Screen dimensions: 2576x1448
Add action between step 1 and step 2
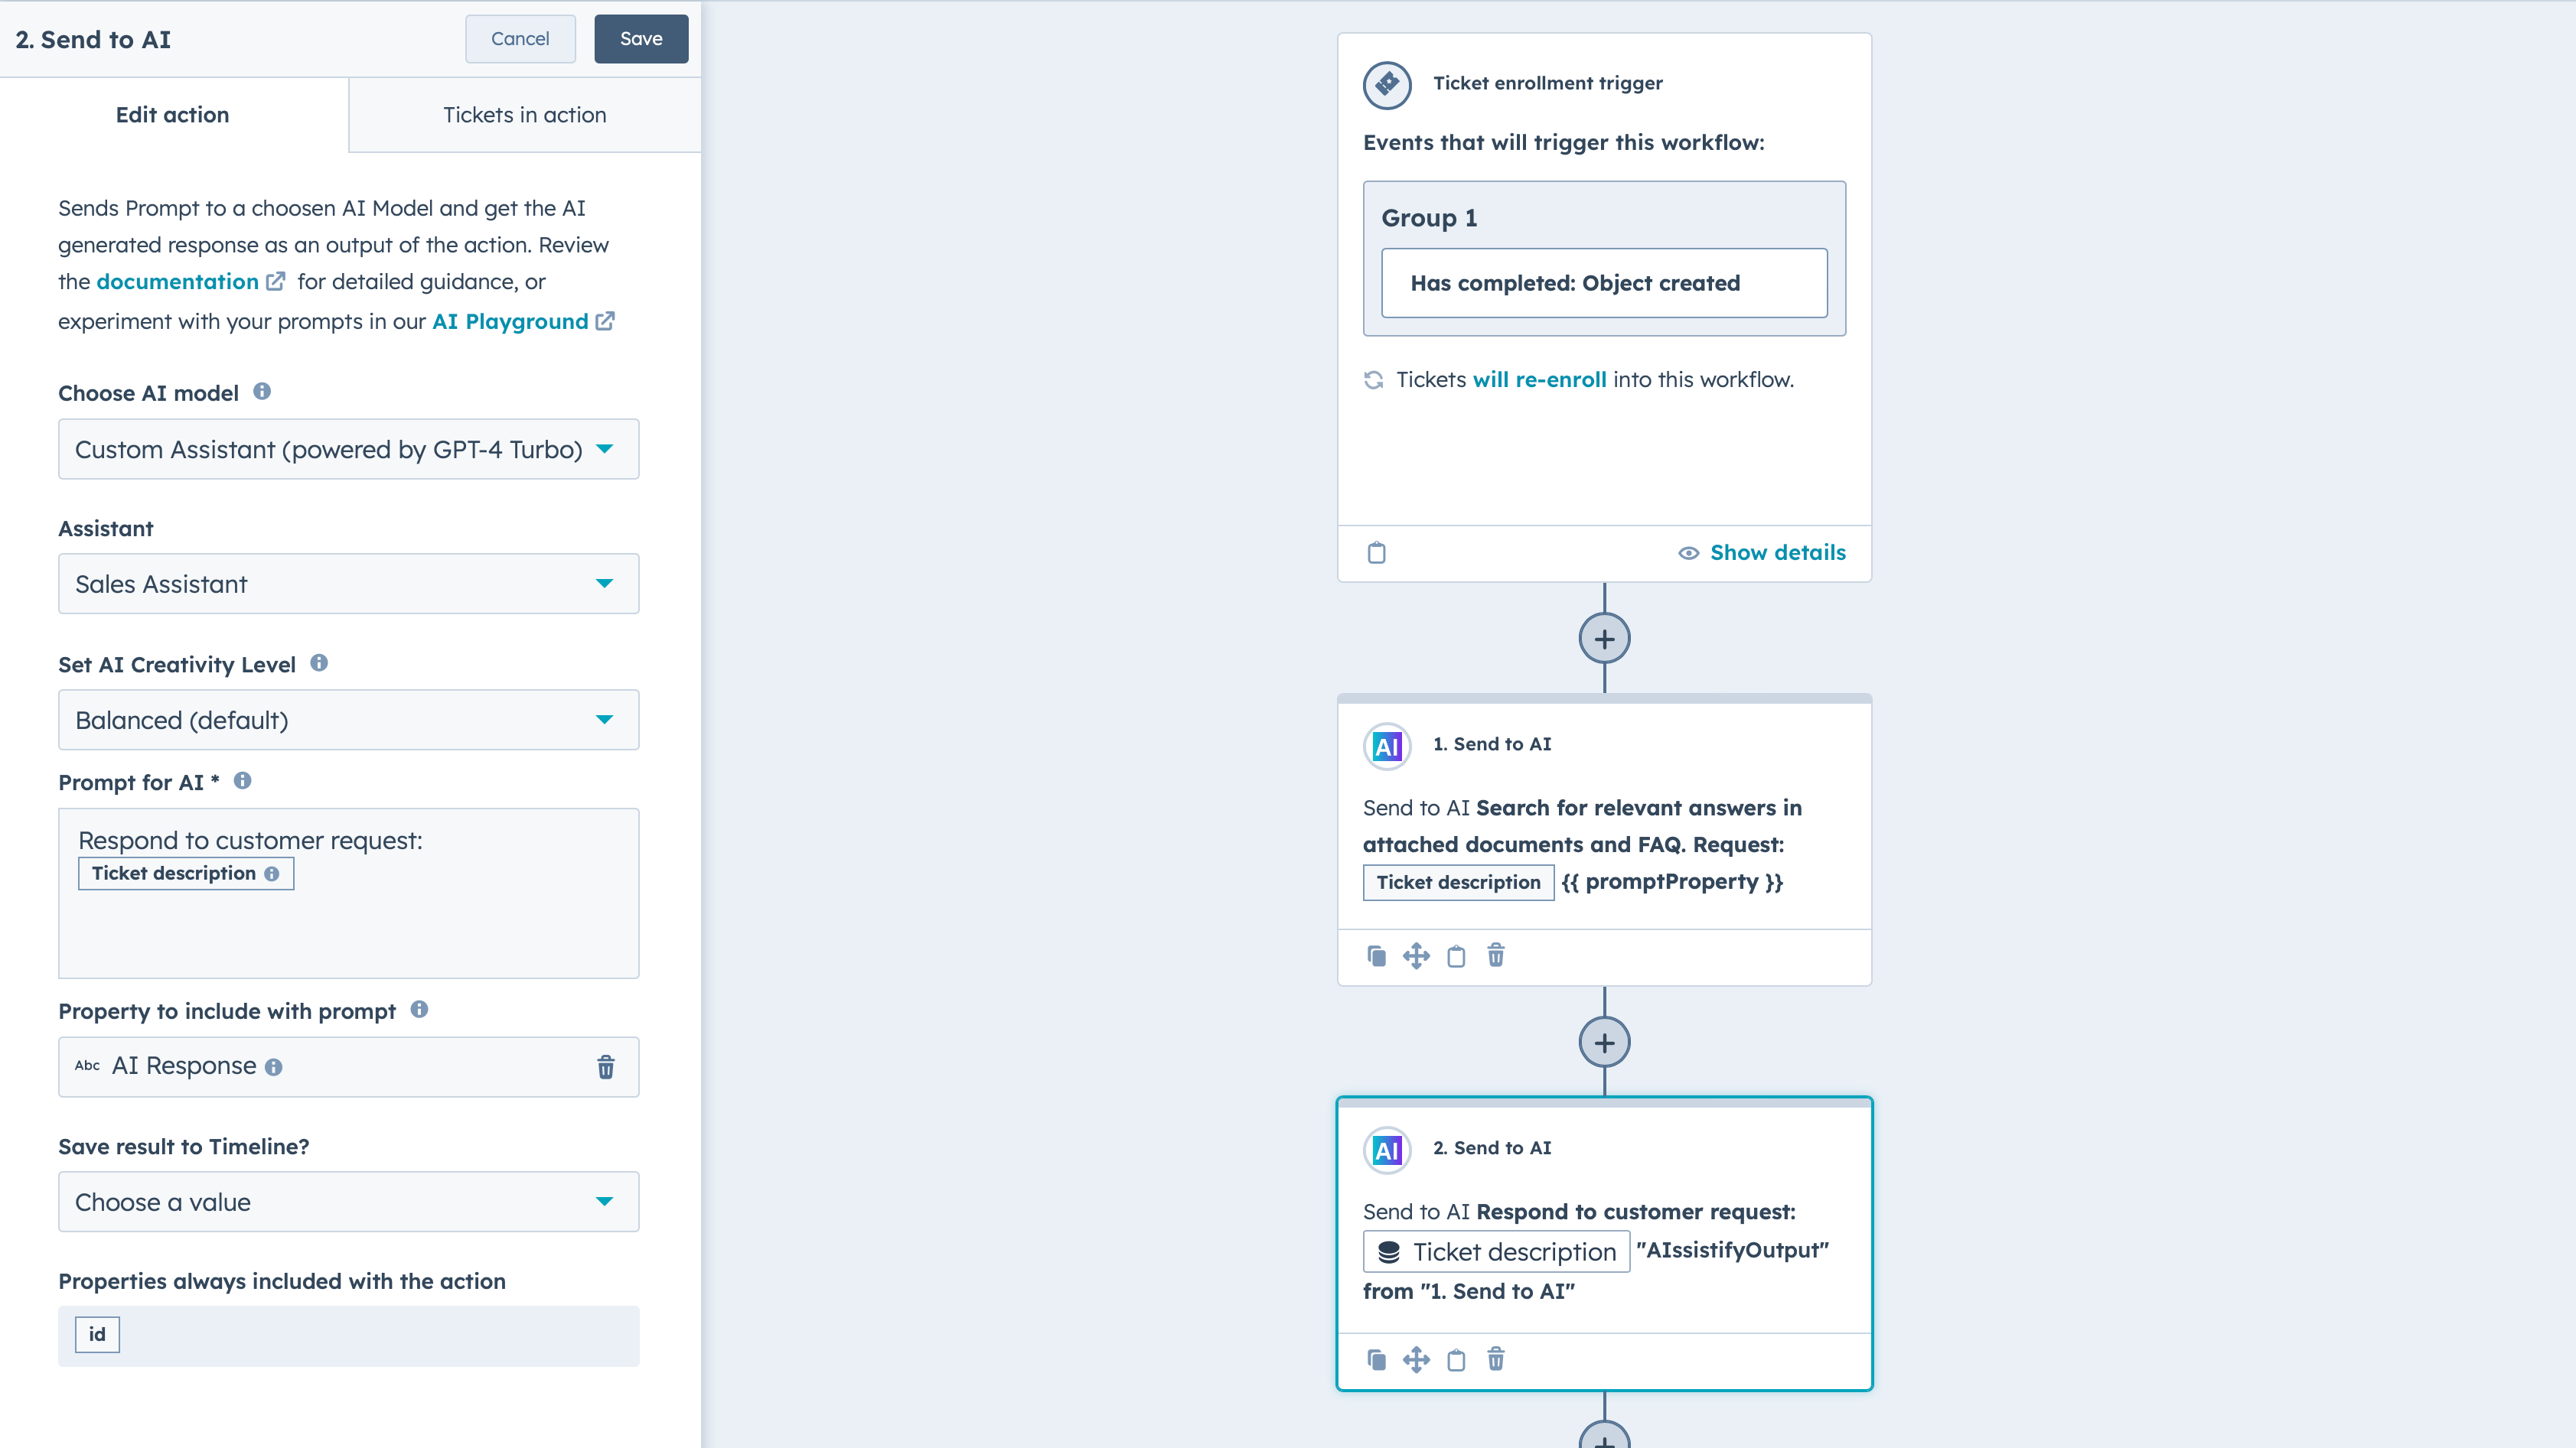pos(1604,1043)
